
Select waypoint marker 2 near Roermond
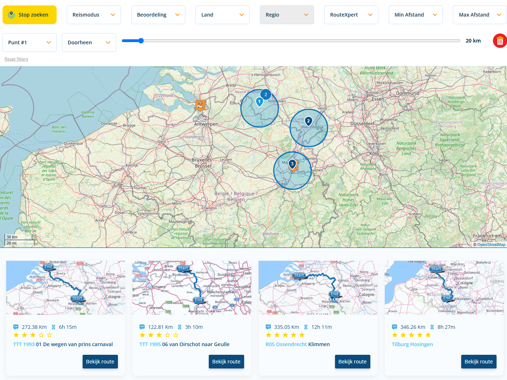pos(308,121)
